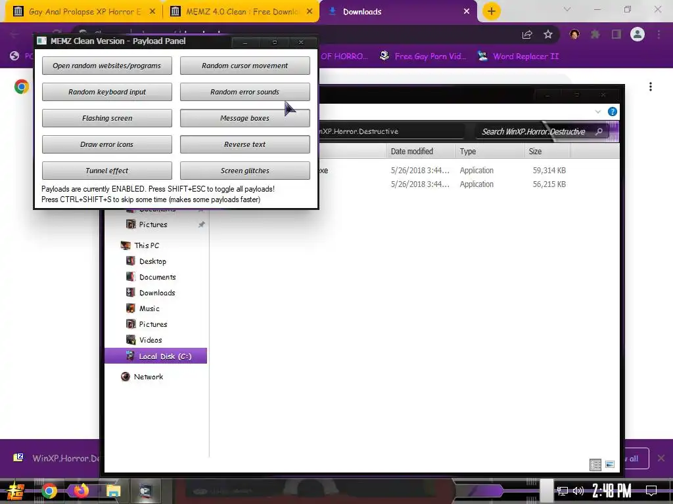Click the explorer search magnifier icon
This screenshot has height=504, width=673.
[x=599, y=131]
